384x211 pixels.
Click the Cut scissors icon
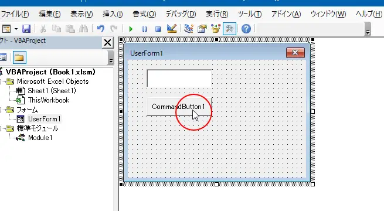(x=43, y=29)
